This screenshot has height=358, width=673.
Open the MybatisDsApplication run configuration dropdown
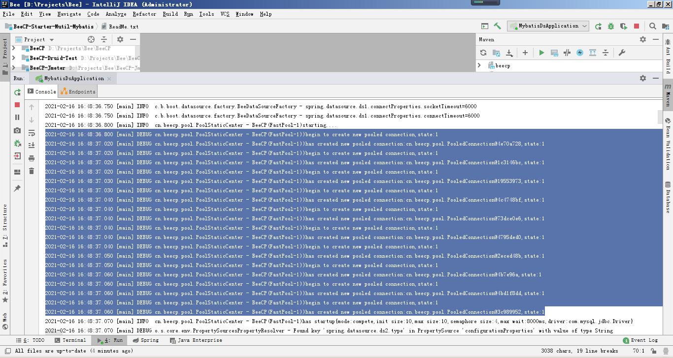click(x=548, y=26)
